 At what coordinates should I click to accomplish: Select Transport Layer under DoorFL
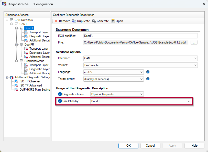(x=39, y=32)
